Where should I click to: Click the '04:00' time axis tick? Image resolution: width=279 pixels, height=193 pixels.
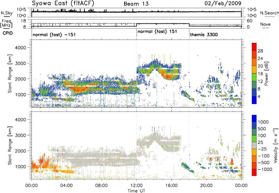[x=66, y=186]
